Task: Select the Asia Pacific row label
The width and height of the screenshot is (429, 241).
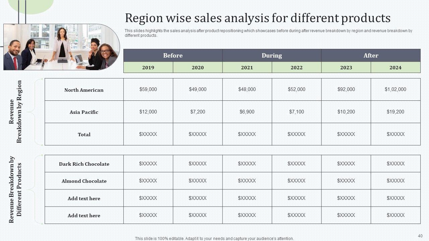Action: point(84,112)
